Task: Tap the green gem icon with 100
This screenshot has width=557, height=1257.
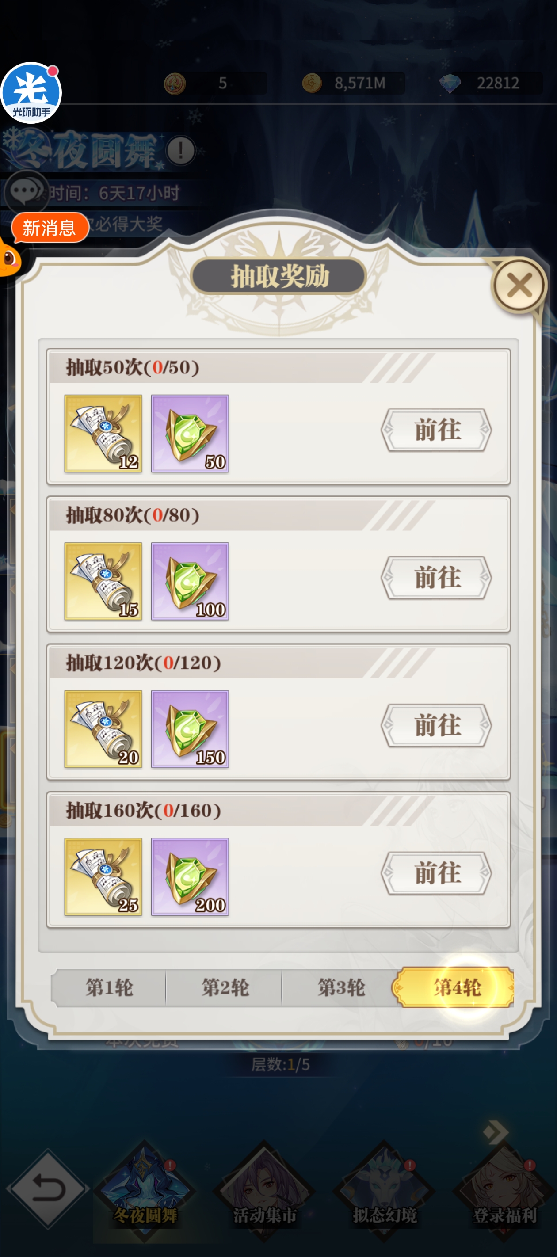Action: 190,581
